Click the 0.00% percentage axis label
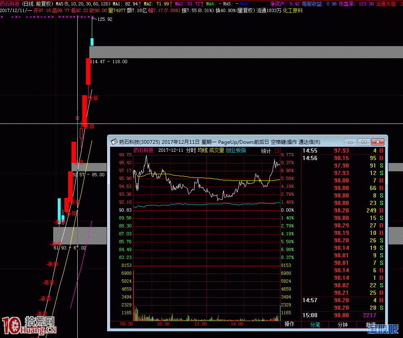403x338 pixels. [x=288, y=210]
